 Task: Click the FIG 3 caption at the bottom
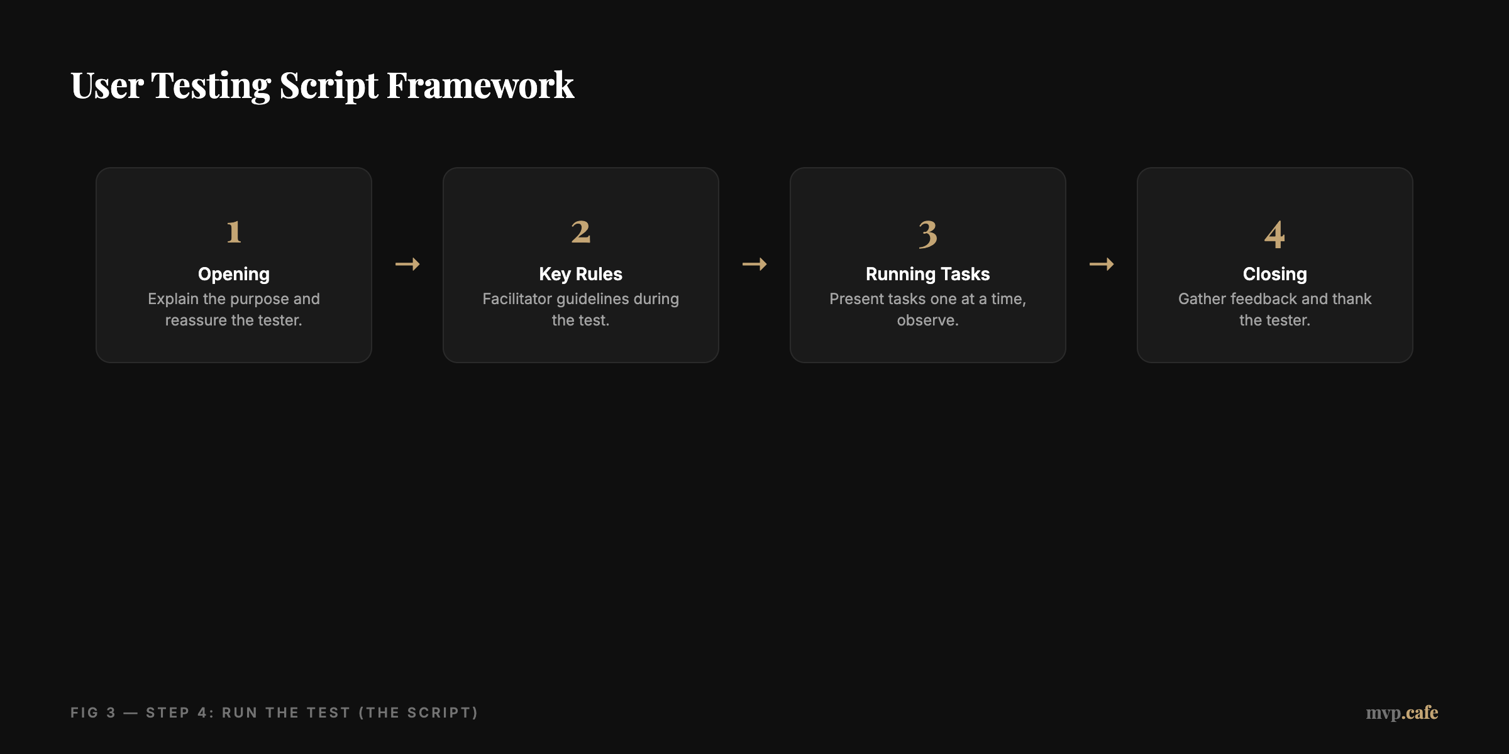[274, 713]
